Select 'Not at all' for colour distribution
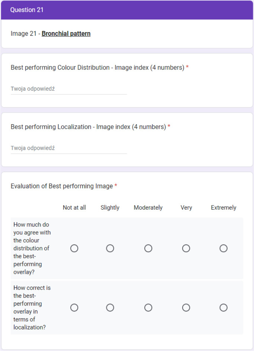 (74, 248)
